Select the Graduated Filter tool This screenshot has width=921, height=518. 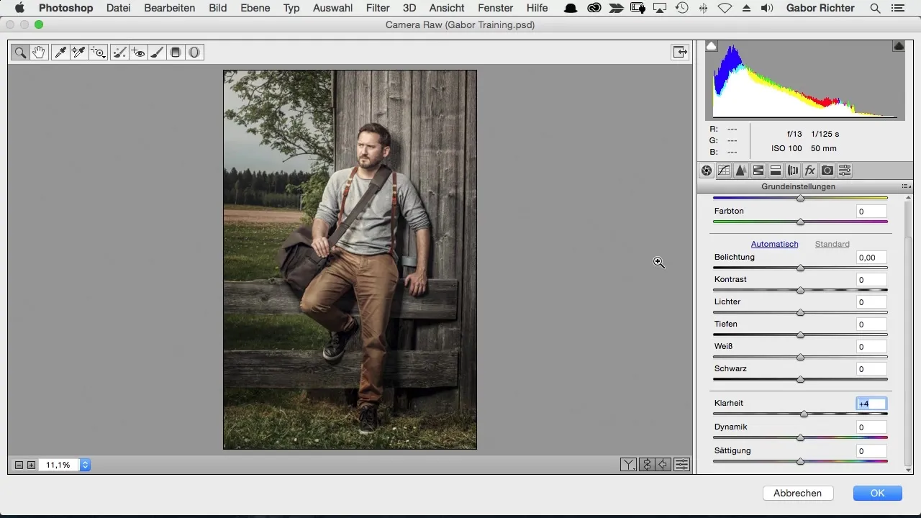pyautogui.click(x=176, y=53)
